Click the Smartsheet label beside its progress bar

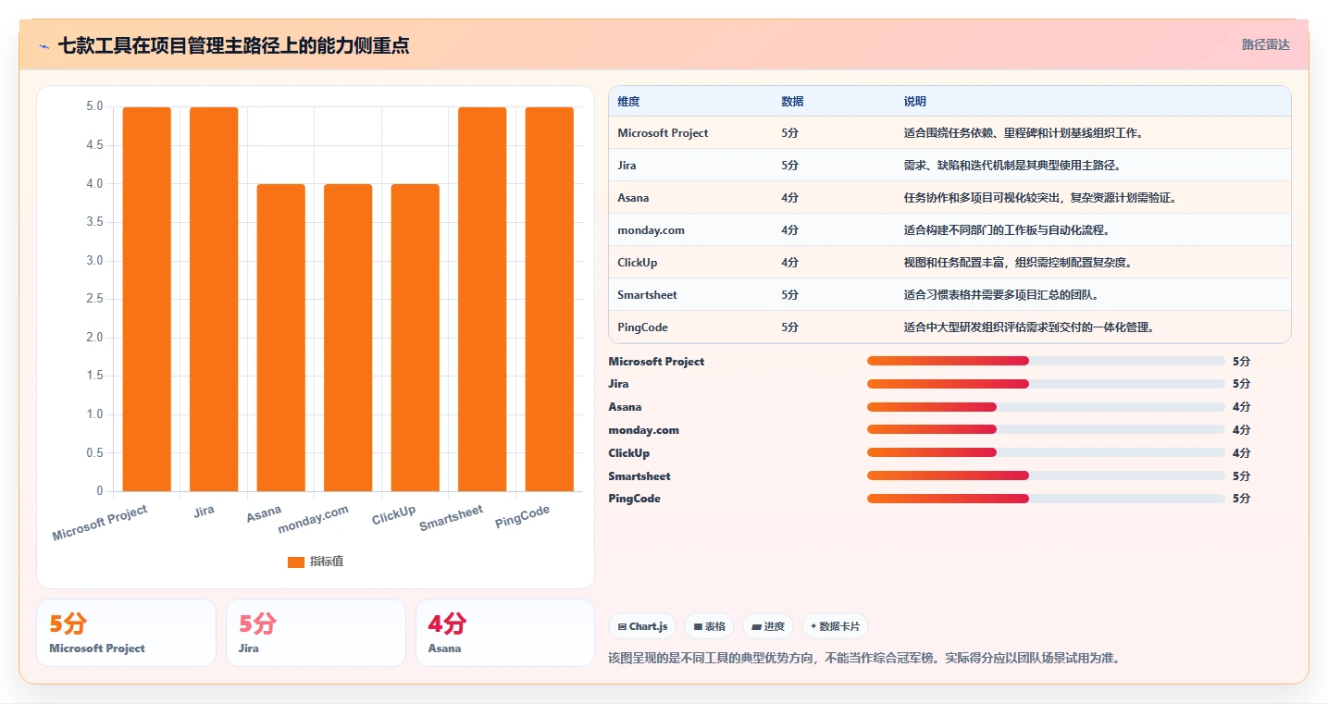pos(639,476)
